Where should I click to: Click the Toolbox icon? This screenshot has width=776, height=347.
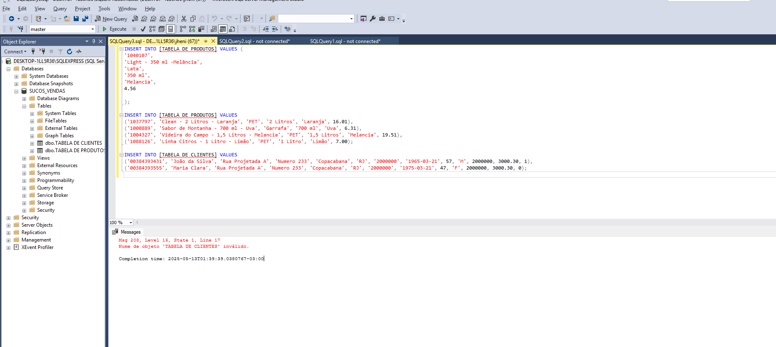click(x=382, y=19)
